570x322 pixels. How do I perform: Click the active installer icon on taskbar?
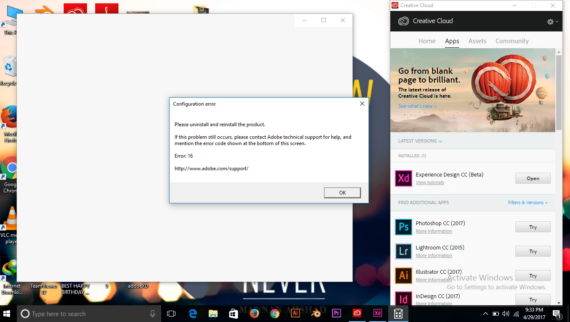(398, 313)
